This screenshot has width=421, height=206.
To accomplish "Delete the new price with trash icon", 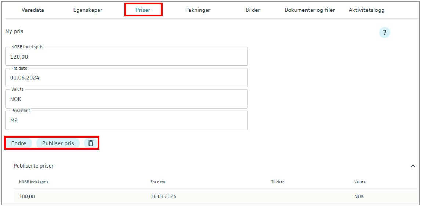I will pyautogui.click(x=91, y=143).
